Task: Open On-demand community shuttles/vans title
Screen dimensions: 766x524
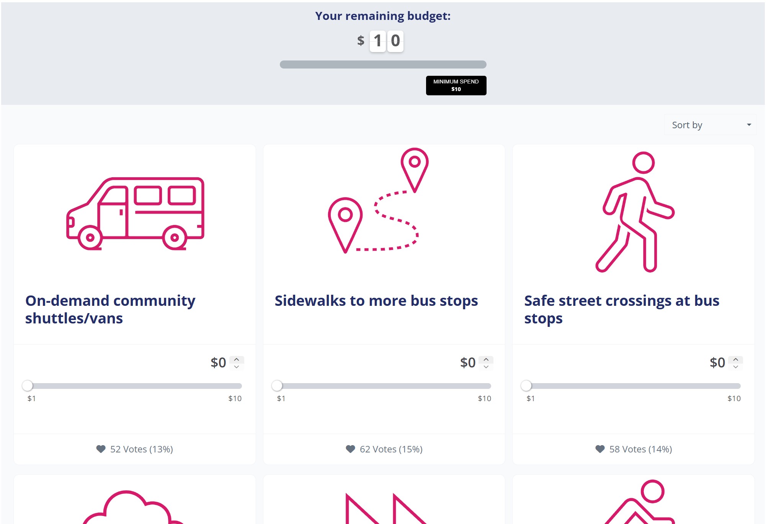Action: [x=110, y=309]
